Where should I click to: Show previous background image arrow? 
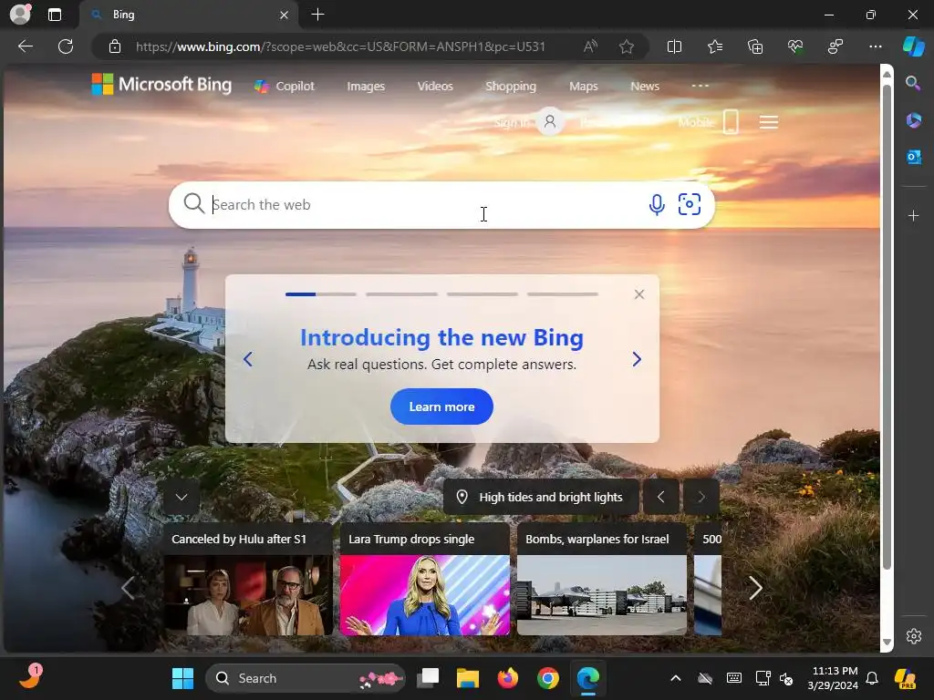[x=660, y=497]
